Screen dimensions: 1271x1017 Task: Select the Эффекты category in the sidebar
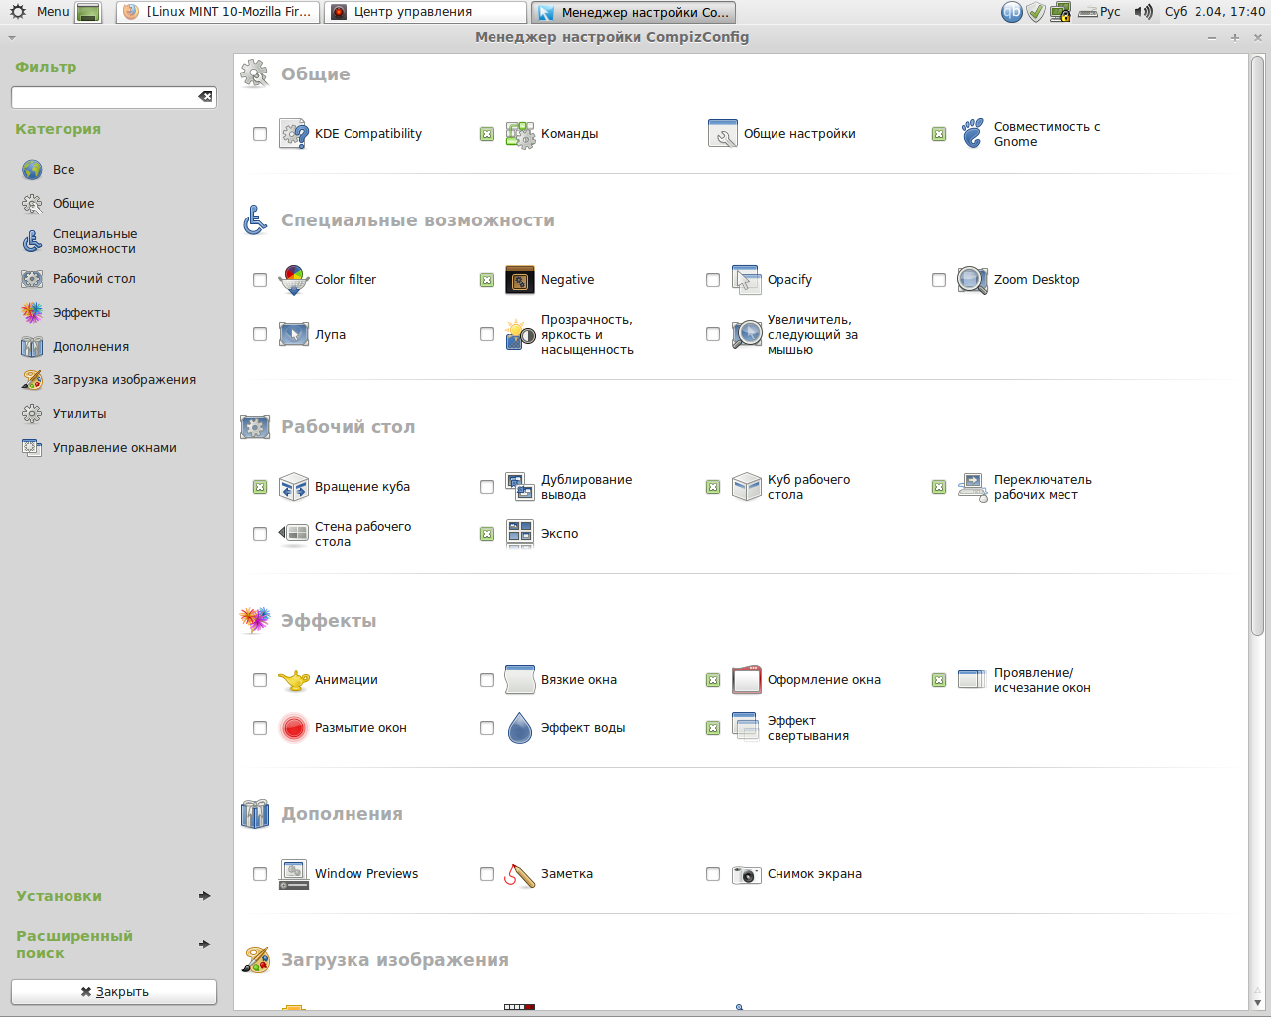[81, 313]
